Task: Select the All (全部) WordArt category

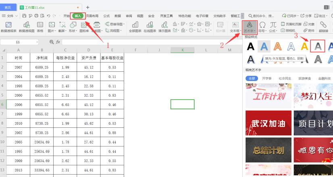Action: (x=252, y=78)
